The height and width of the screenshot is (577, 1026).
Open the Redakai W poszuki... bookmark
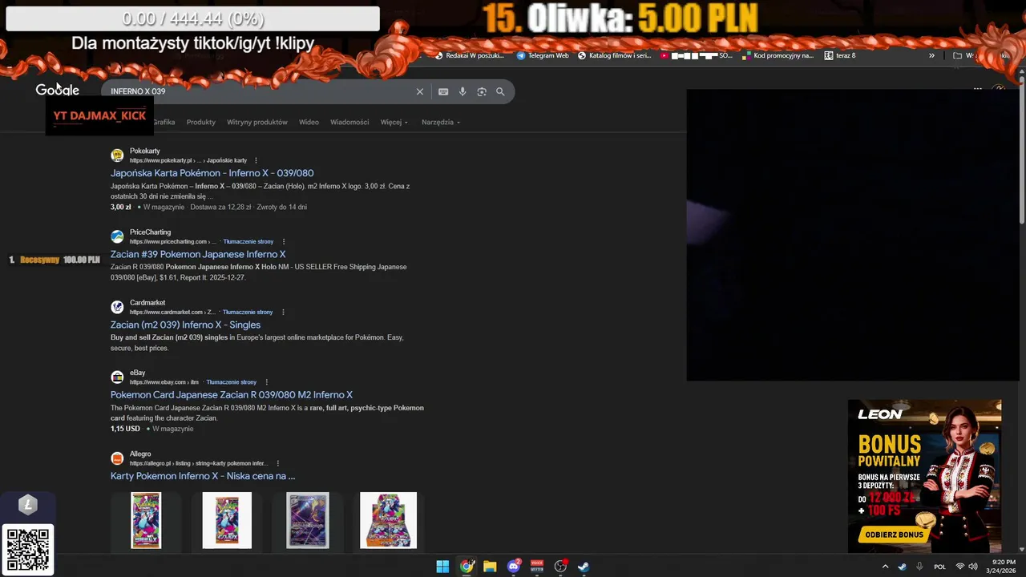(x=469, y=56)
